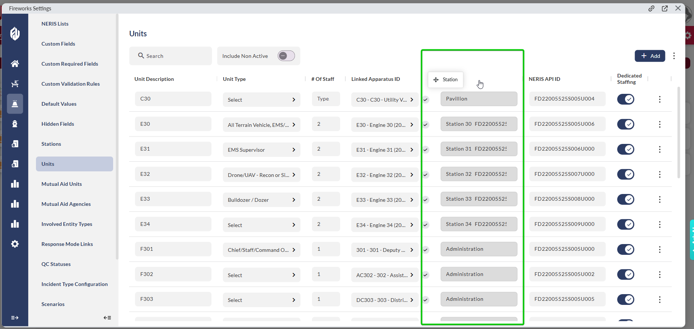Go to Mutual Aid Units section
Screen dimensions: 694x329
pos(62,184)
